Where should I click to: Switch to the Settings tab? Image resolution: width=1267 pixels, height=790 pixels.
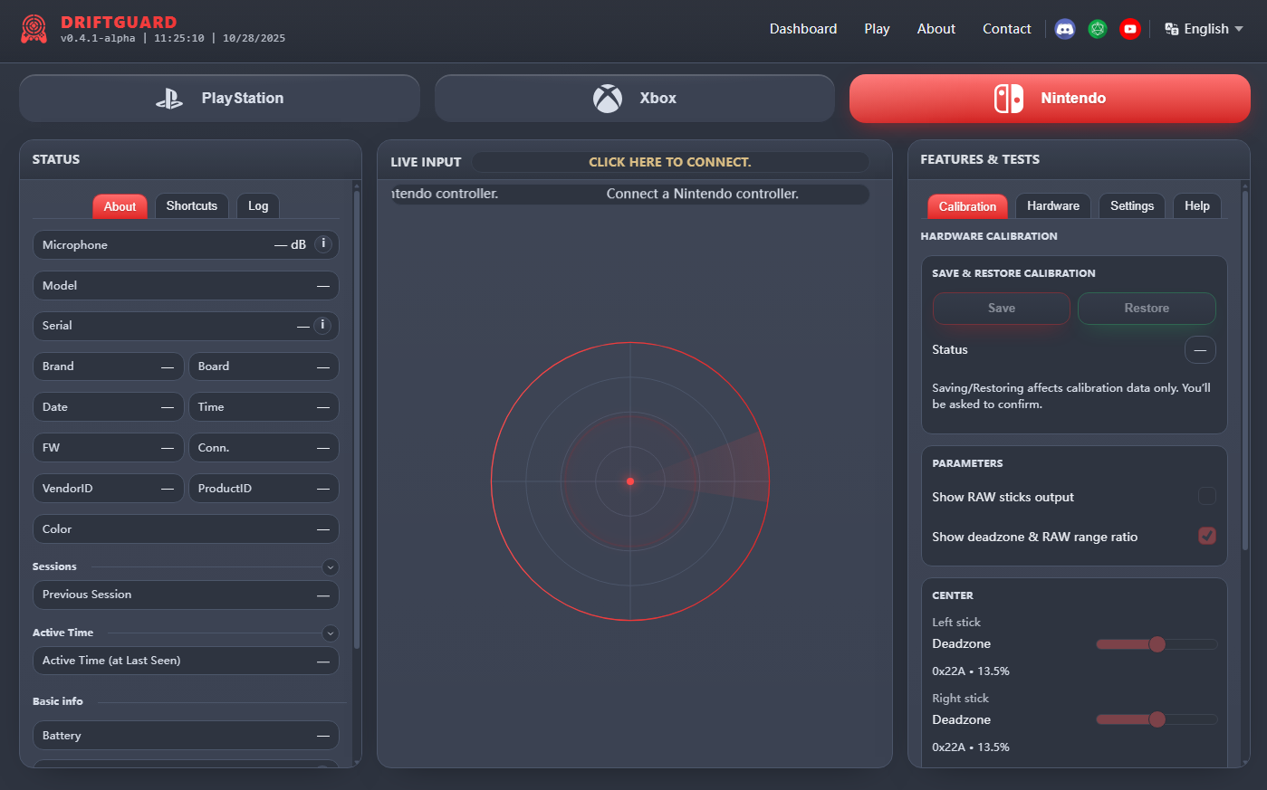pyautogui.click(x=1131, y=206)
